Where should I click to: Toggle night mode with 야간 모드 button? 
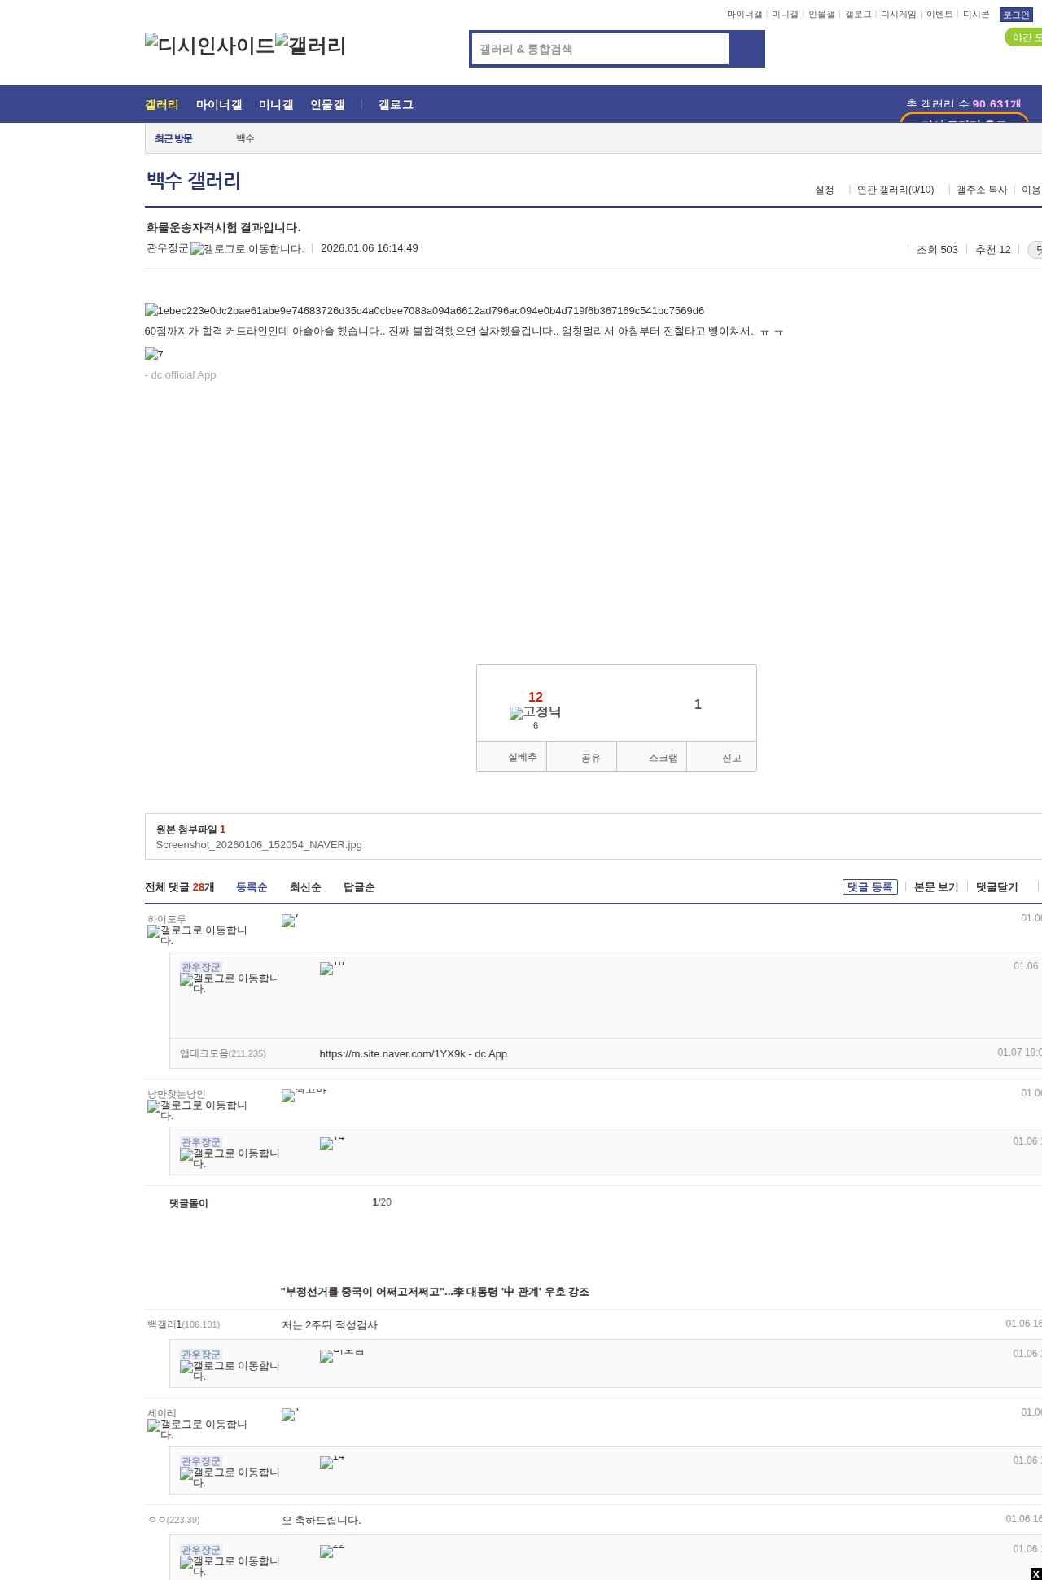1024,37
